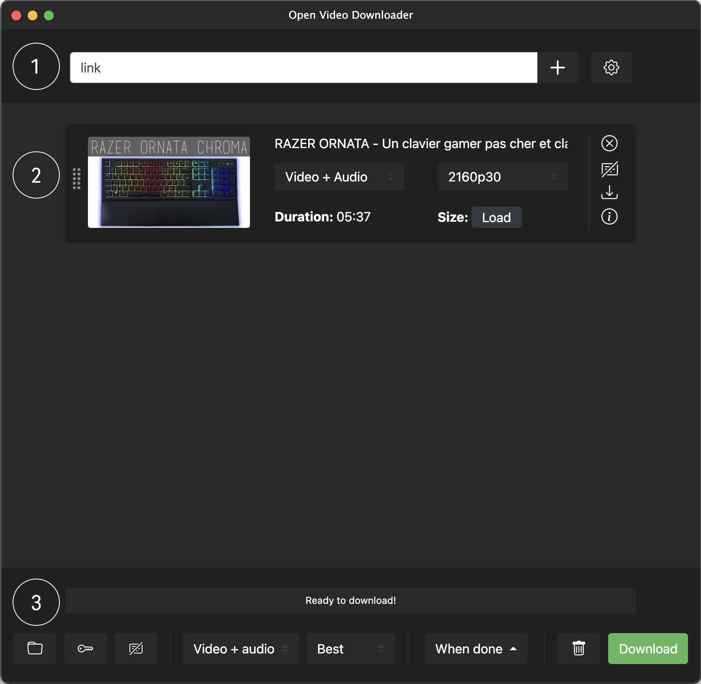Image resolution: width=701 pixels, height=684 pixels.
Task: Focus the link input field
Action: [304, 68]
